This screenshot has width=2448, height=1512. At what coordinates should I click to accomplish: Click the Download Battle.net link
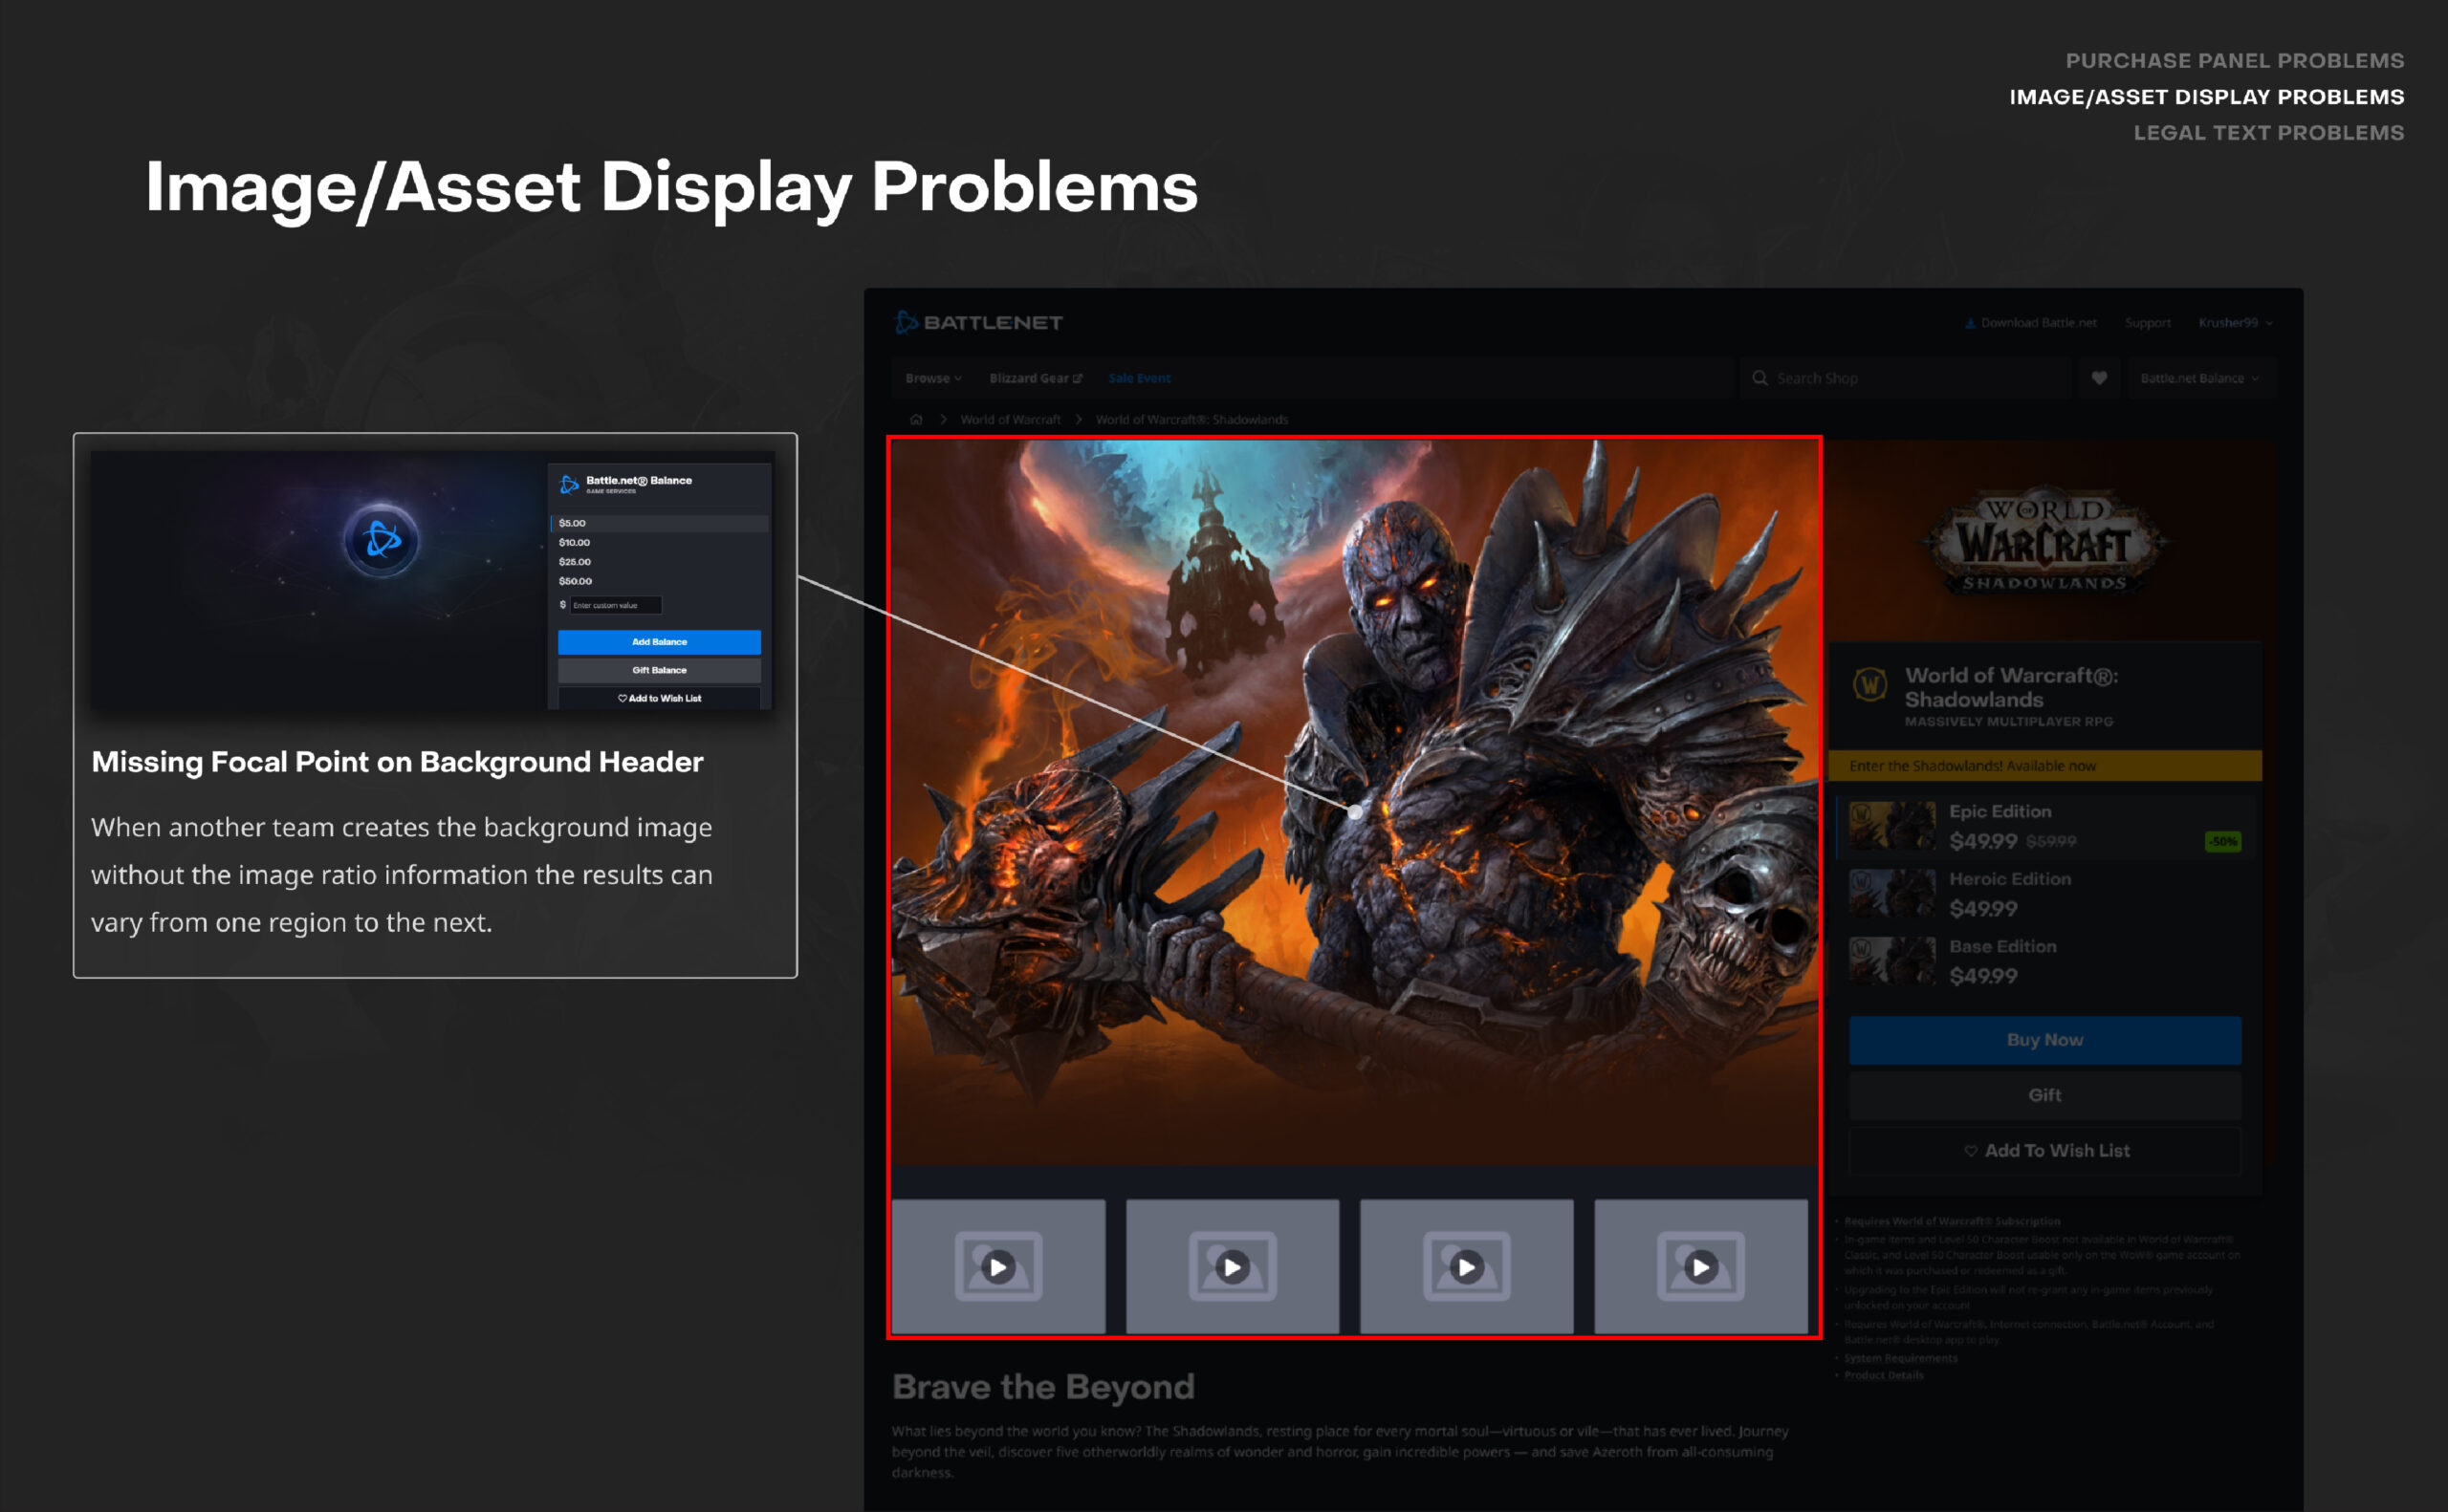click(2031, 323)
